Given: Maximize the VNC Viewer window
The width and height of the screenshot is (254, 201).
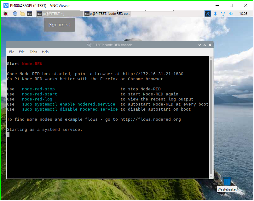Looking at the screenshot, I should (x=231, y=5).
